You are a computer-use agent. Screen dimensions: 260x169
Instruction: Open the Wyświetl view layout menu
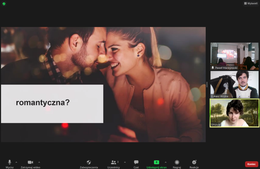pos(251,3)
